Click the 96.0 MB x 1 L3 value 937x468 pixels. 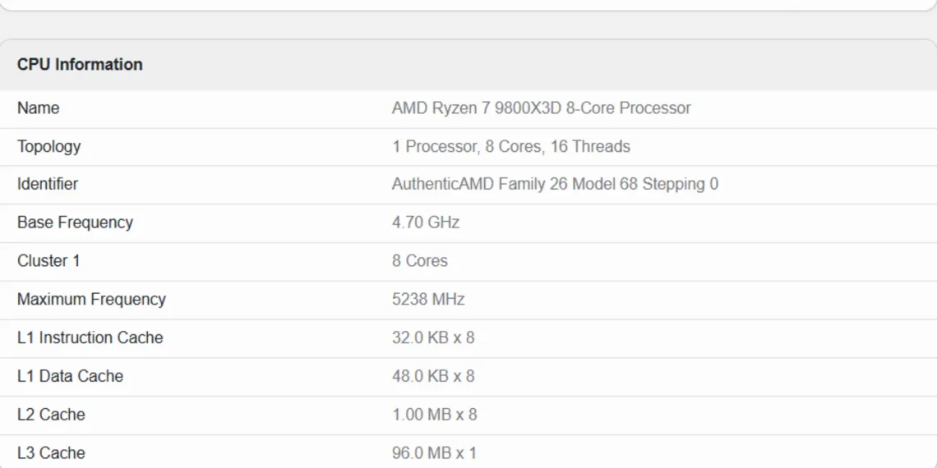435,453
